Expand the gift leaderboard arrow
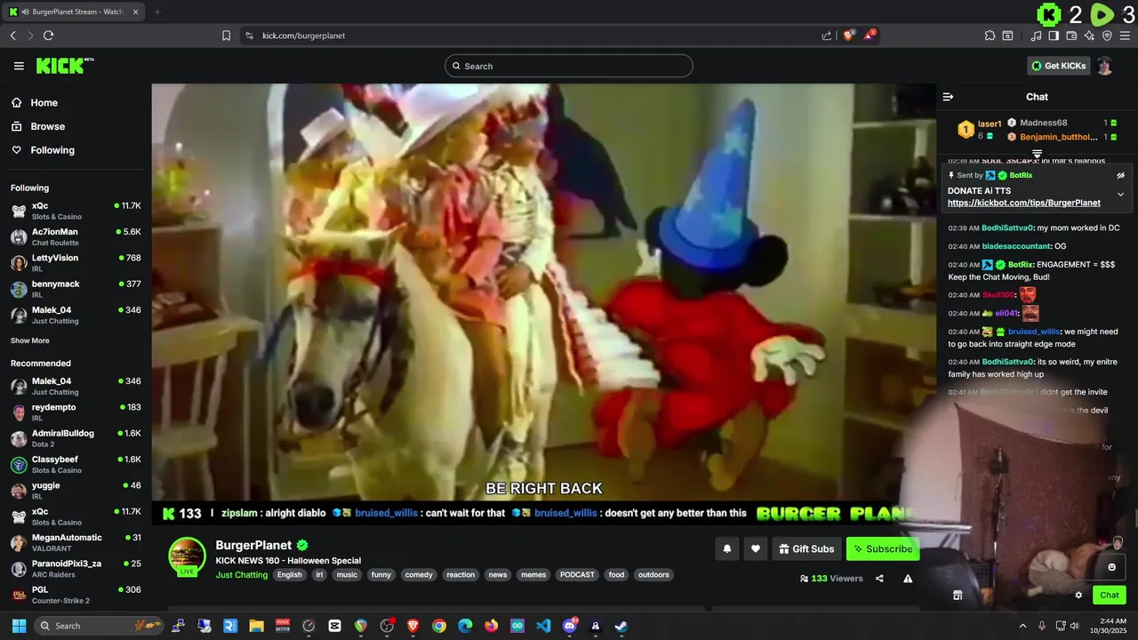 click(1037, 154)
